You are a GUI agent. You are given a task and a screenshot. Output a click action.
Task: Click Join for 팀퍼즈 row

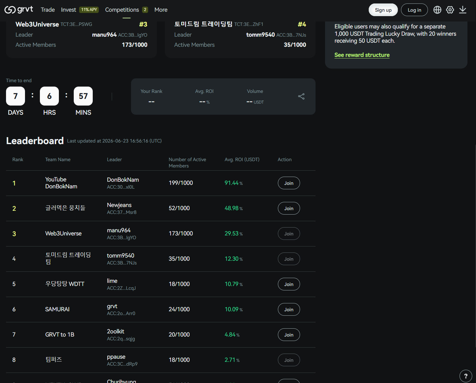289,360
